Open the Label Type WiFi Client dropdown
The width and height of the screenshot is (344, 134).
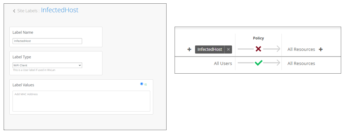[x=47, y=65]
